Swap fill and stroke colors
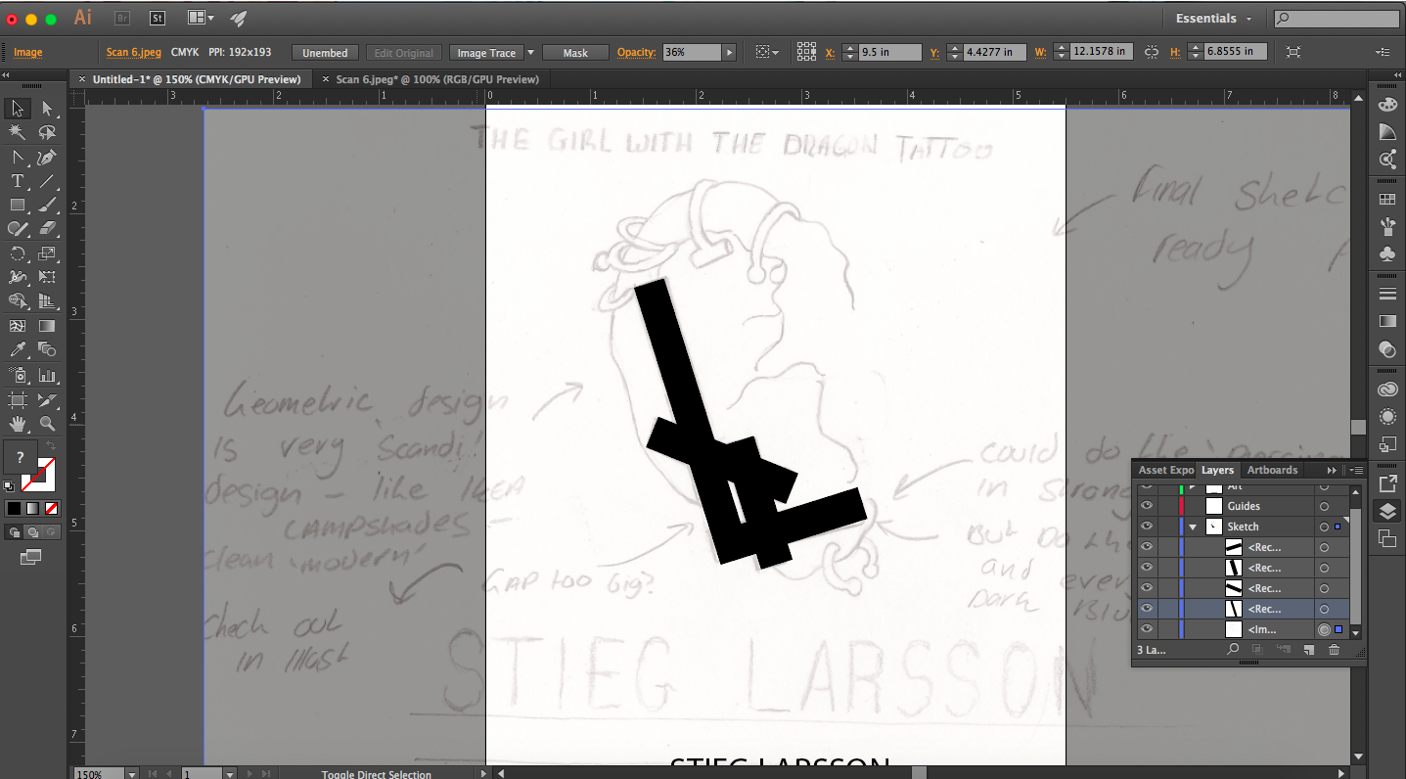 coord(50,445)
